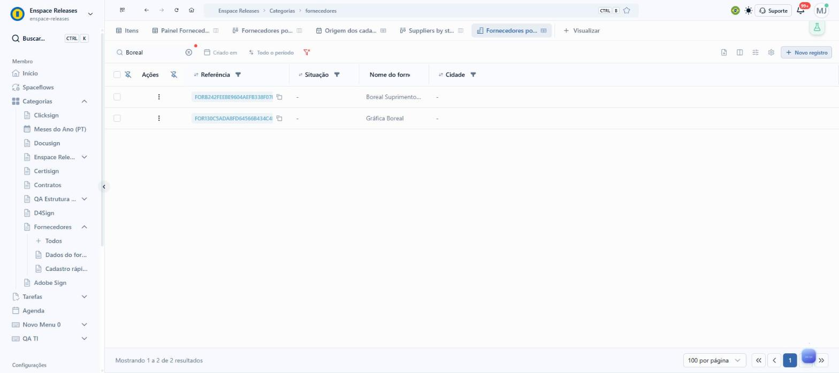Image resolution: width=839 pixels, height=373 pixels.
Task: Open Suporte help button
Action: pyautogui.click(x=773, y=10)
